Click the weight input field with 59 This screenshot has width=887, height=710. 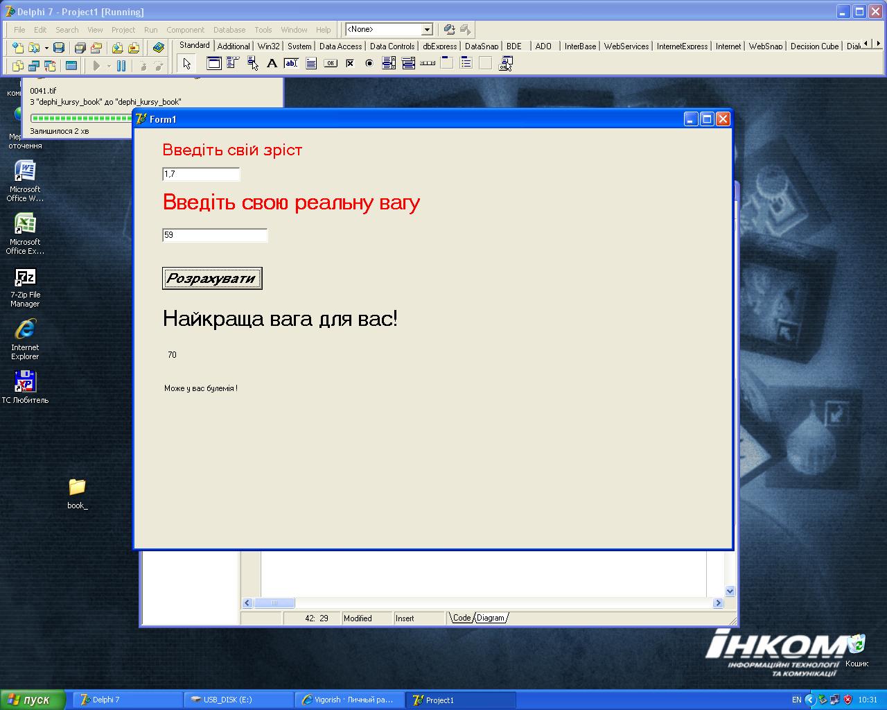tap(214, 236)
